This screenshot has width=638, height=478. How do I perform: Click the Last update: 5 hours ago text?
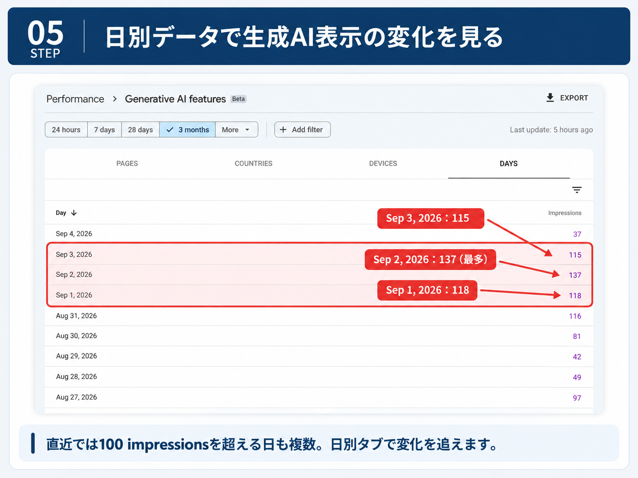coord(551,130)
